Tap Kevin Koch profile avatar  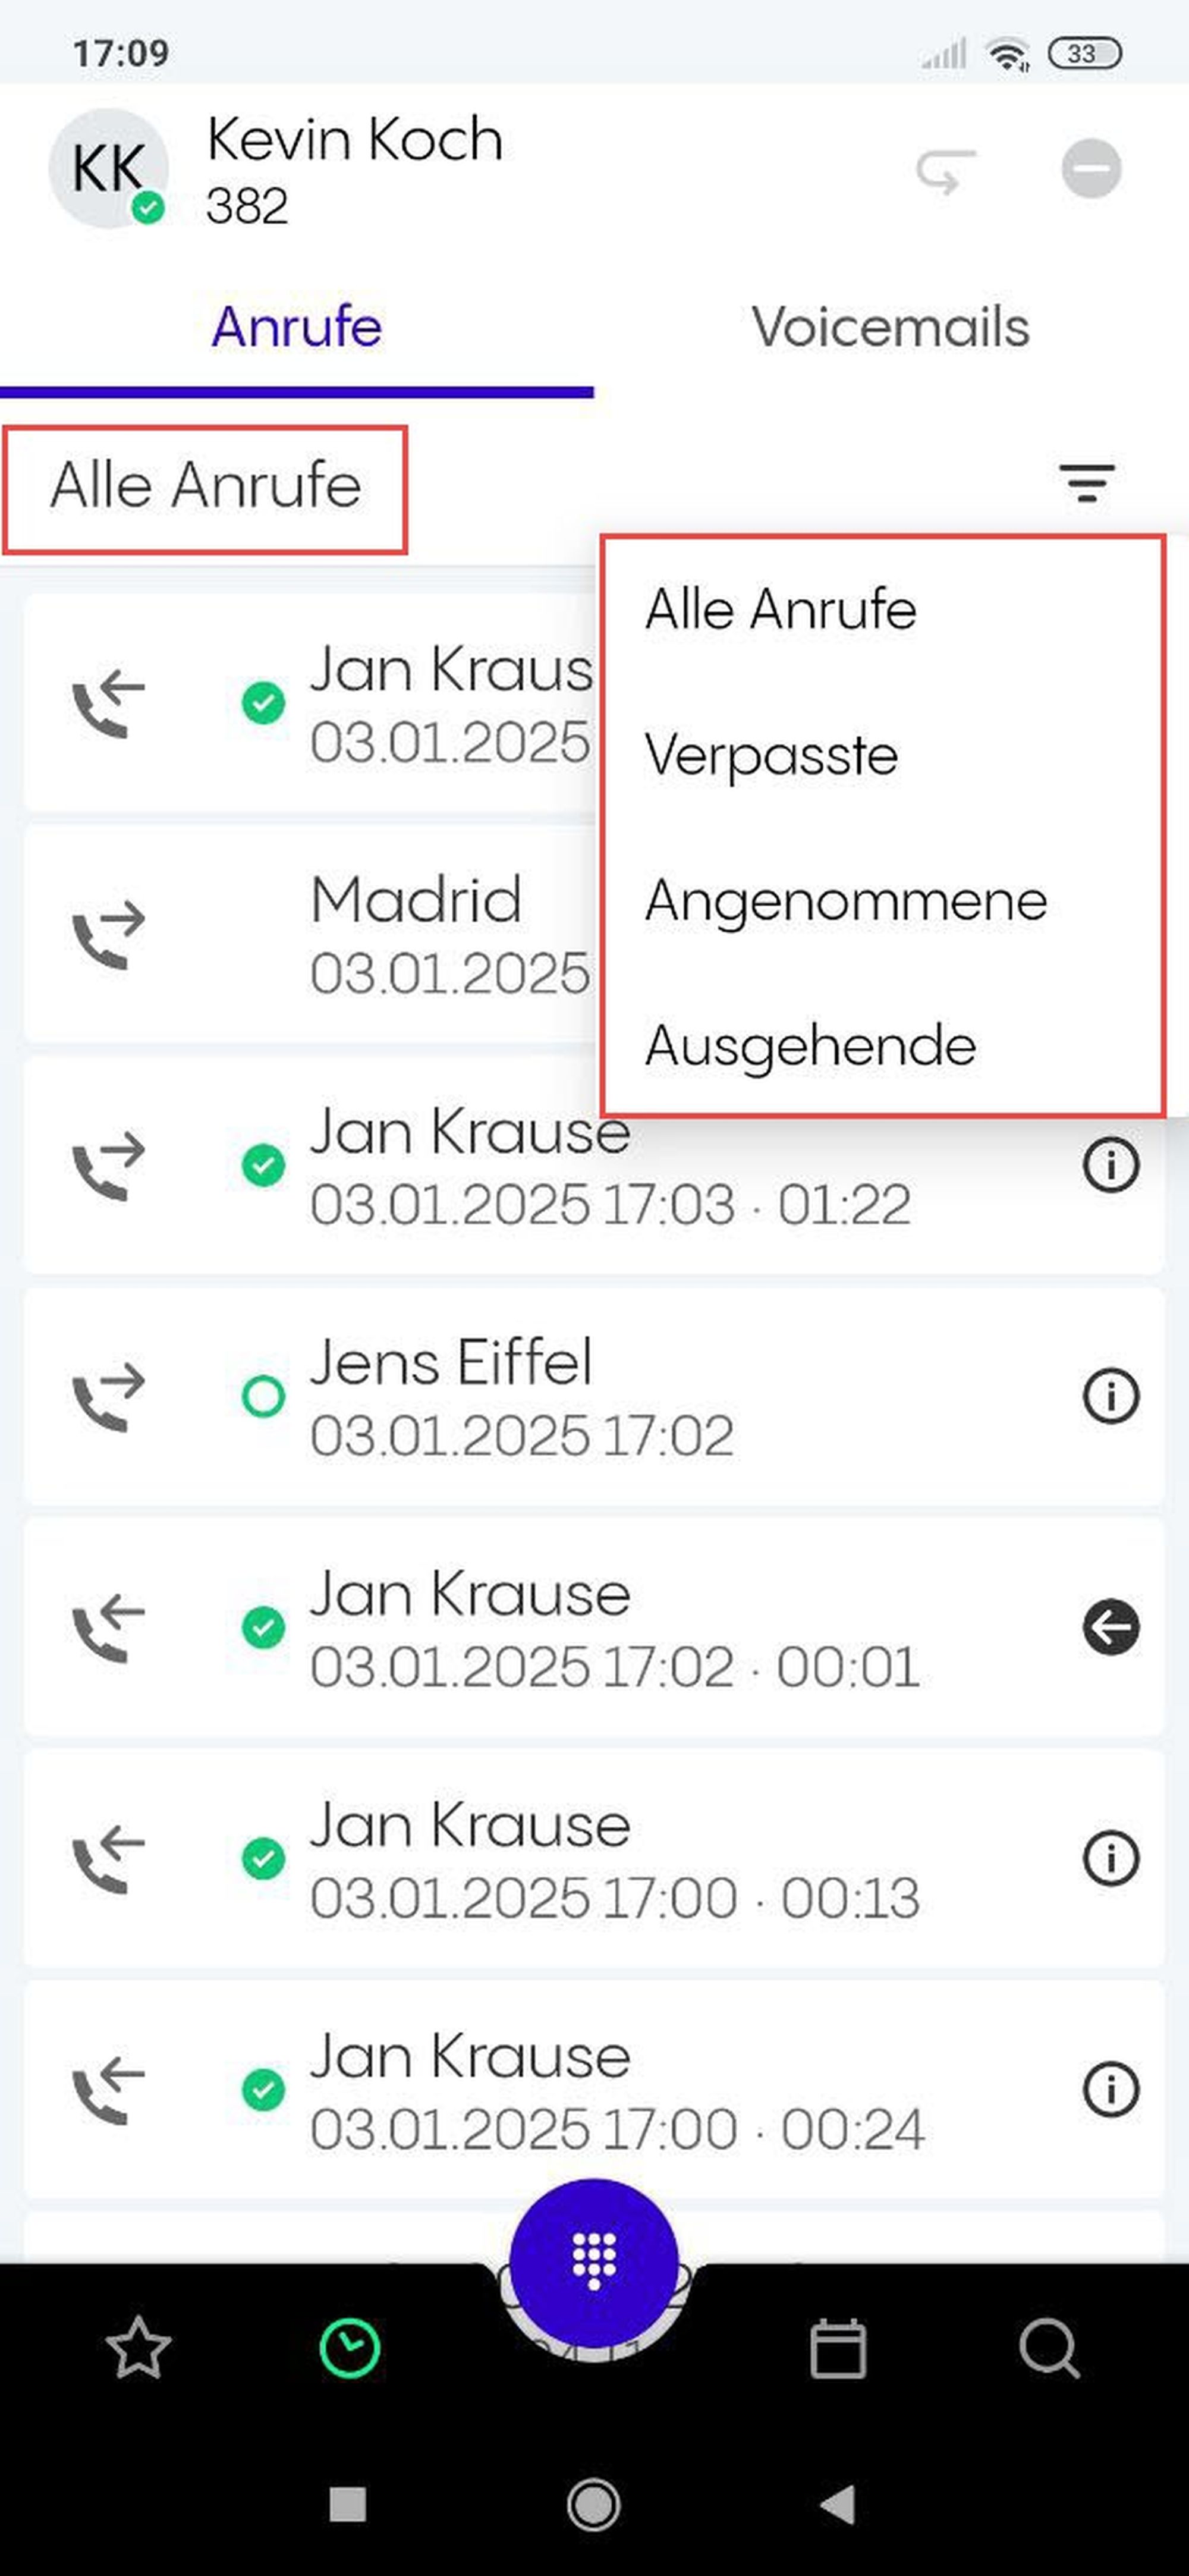click(x=108, y=168)
